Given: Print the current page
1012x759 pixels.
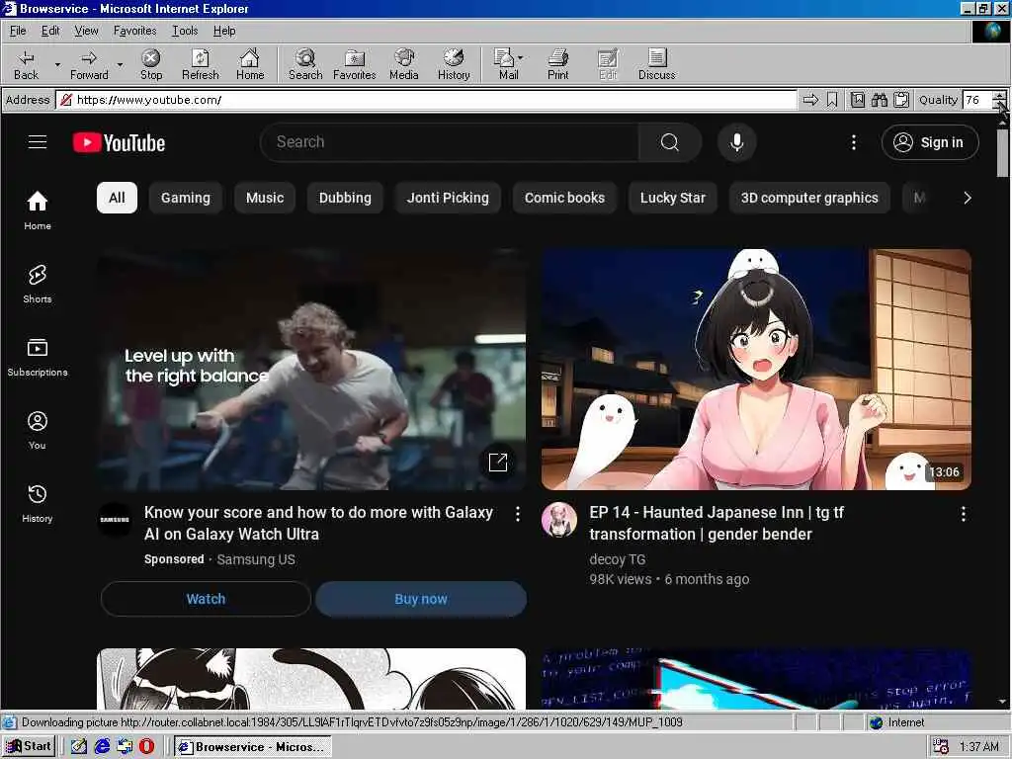Looking at the screenshot, I should point(557,64).
